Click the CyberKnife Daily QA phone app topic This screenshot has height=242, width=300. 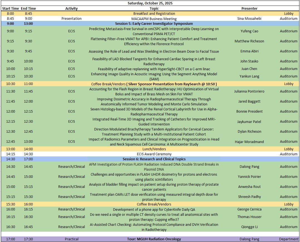pos(154,209)
